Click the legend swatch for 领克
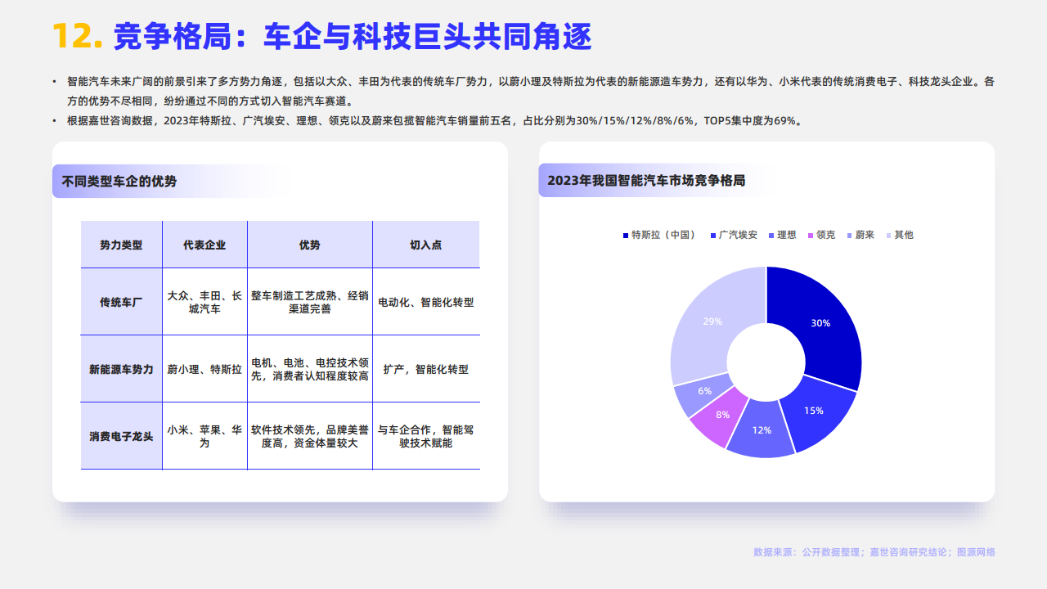This screenshot has height=589, width=1047. pos(811,236)
